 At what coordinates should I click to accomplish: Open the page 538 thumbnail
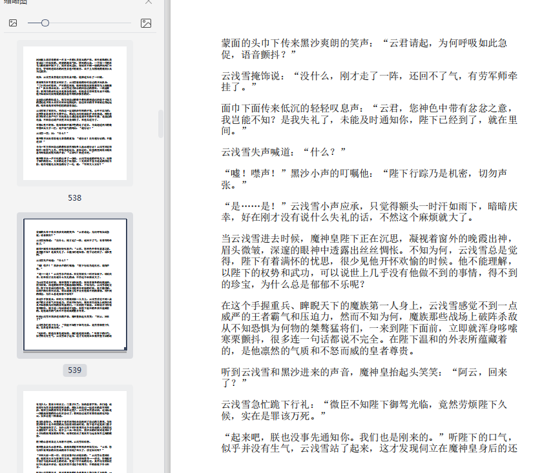pos(75,113)
